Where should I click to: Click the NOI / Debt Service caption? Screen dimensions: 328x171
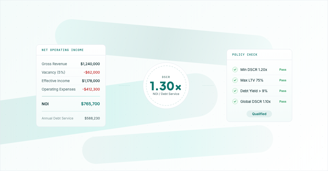pos(166,94)
